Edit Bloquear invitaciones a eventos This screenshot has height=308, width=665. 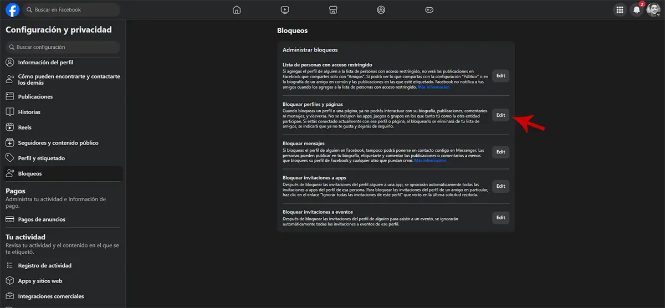click(500, 218)
